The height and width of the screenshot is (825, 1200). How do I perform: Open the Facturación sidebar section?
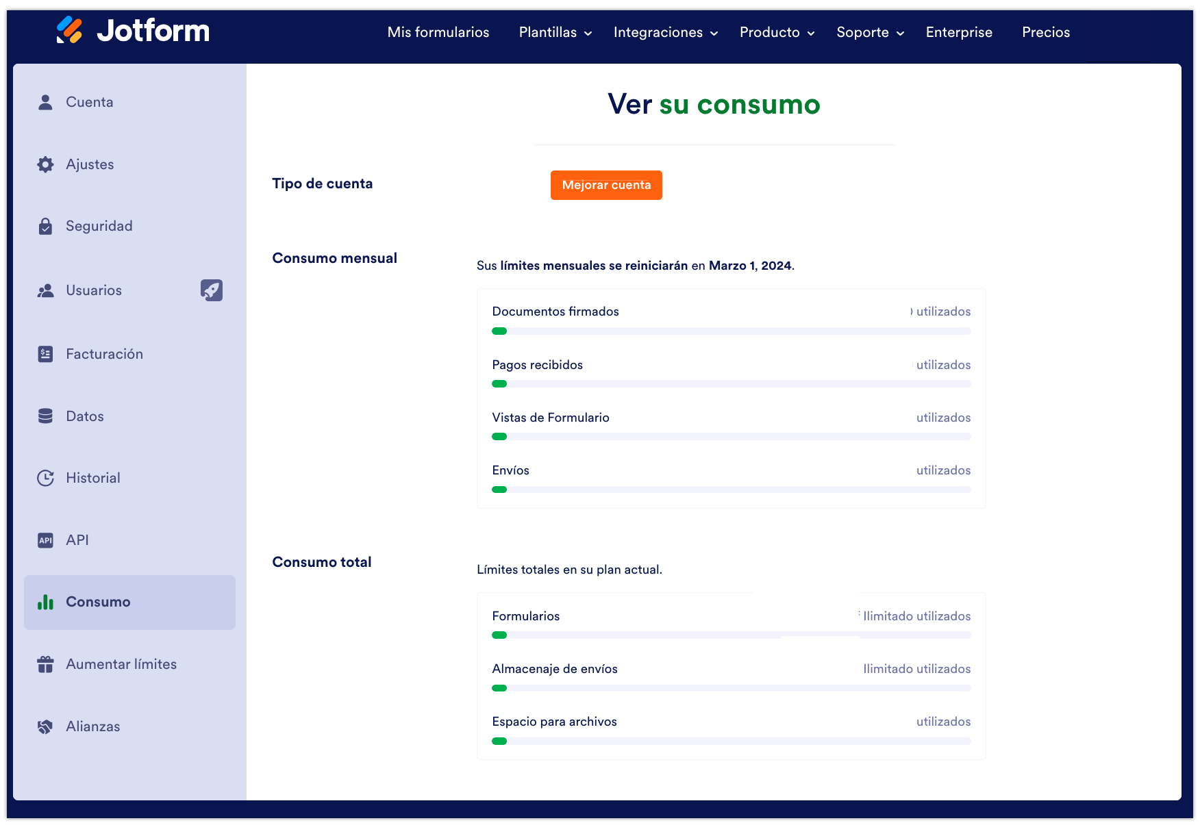coord(129,354)
